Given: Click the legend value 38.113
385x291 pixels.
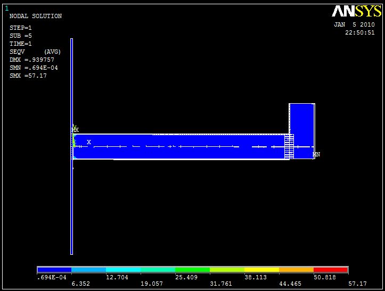Looking at the screenshot, I should (256, 277).
